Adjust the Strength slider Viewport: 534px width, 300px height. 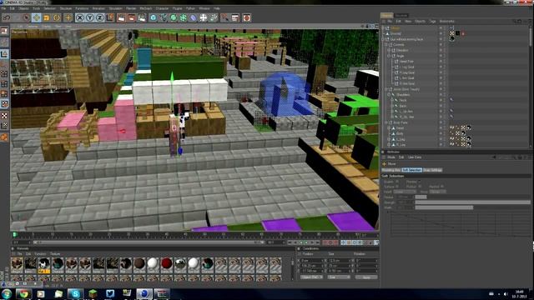click(x=472, y=202)
